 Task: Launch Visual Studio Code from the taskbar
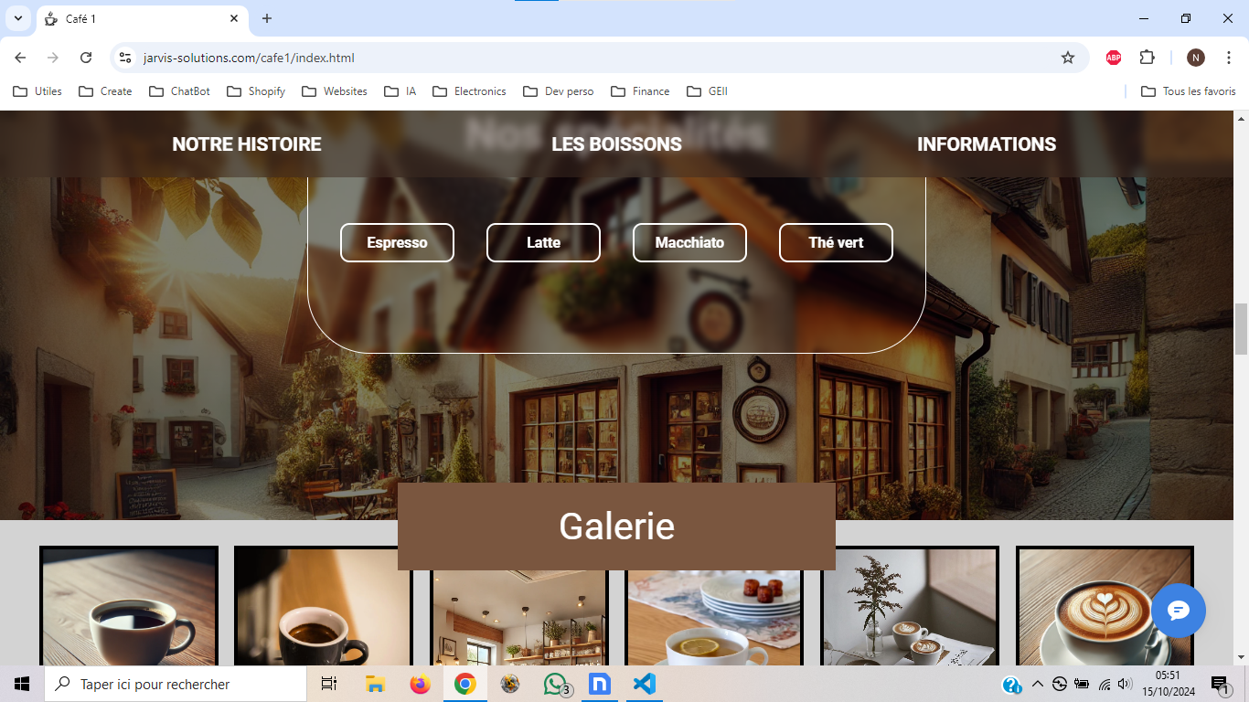645,684
